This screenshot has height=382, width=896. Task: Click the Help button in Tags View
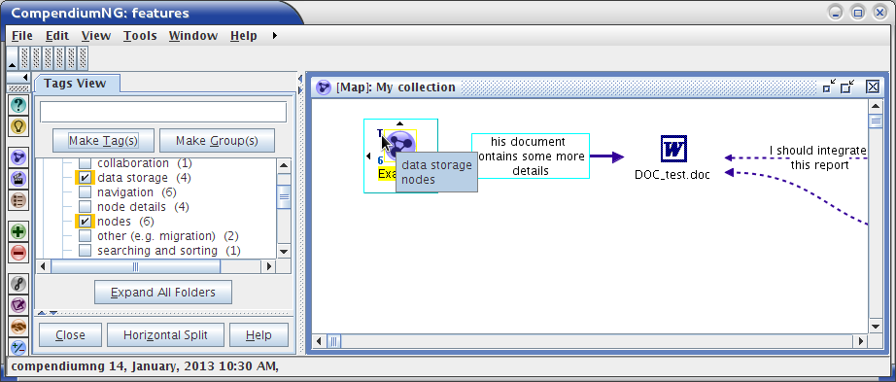(x=258, y=335)
